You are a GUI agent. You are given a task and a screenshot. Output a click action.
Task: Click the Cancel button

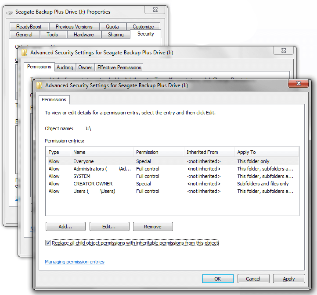pyautogui.click(x=253, y=279)
